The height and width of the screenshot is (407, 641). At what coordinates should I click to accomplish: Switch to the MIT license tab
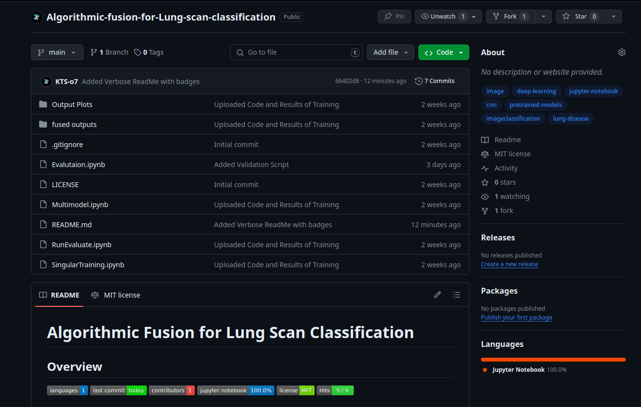pos(115,295)
